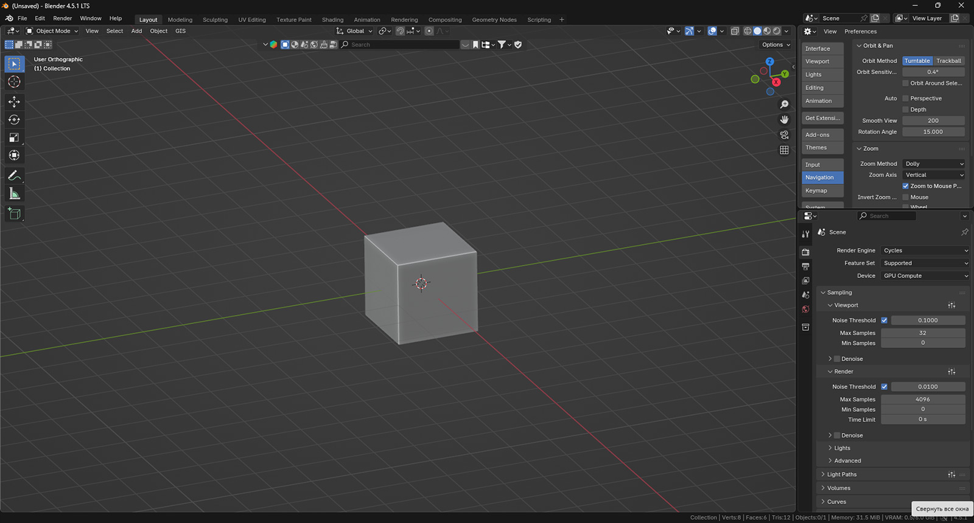974x523 pixels.
Task: Toggle viewport gizmos display
Action: click(x=689, y=31)
